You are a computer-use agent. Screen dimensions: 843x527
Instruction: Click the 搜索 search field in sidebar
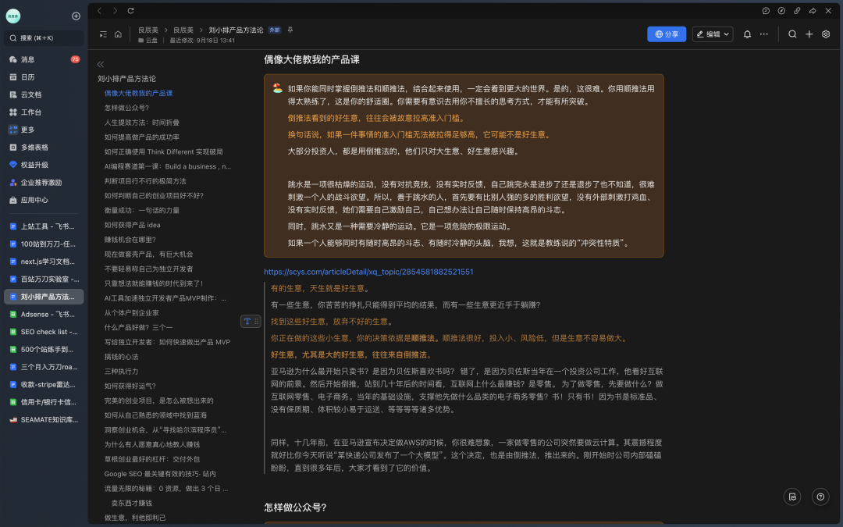point(44,38)
